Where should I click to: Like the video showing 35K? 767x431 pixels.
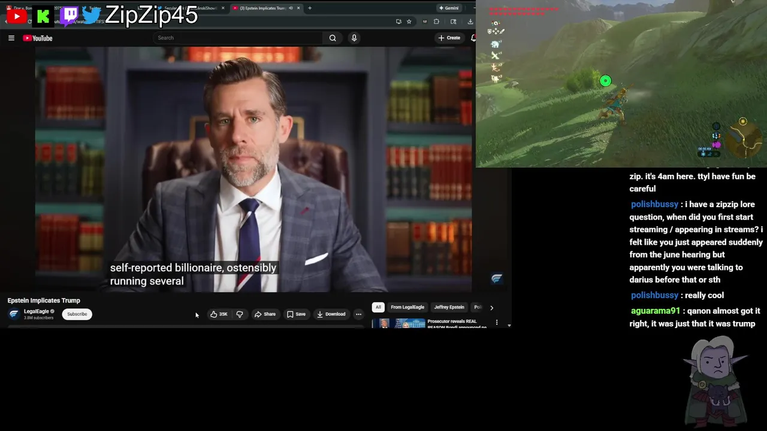[x=219, y=314]
